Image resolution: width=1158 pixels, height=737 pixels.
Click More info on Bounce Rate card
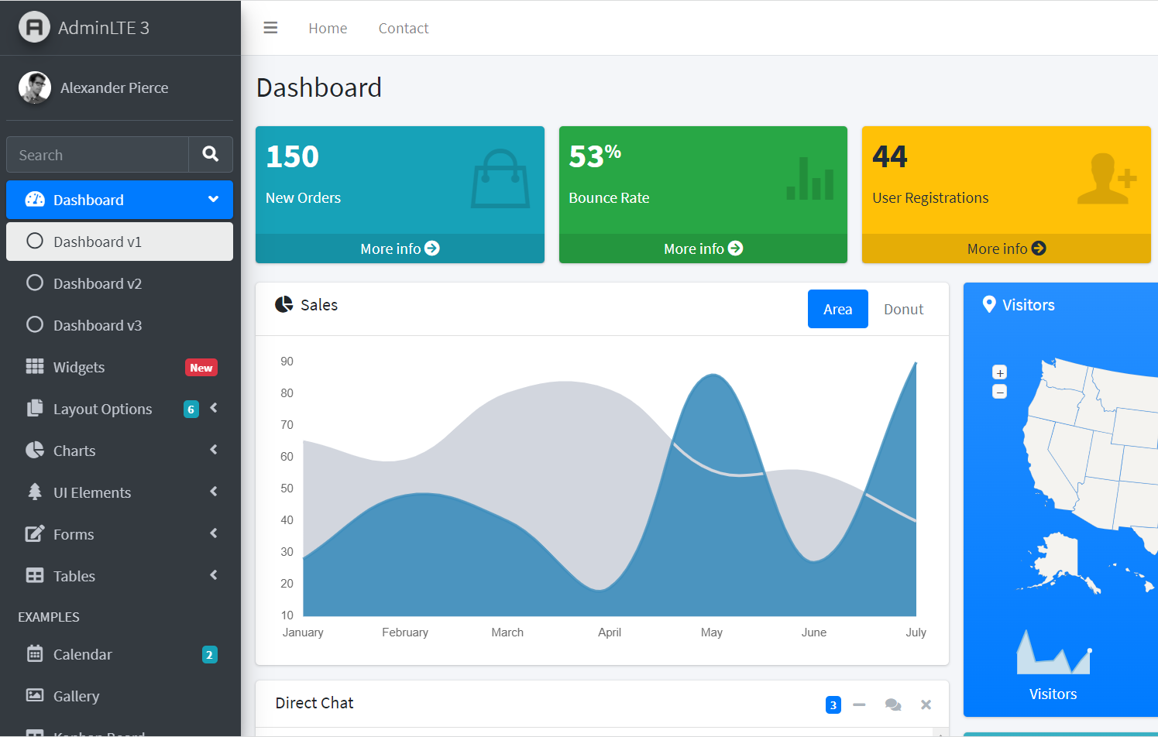(x=703, y=249)
